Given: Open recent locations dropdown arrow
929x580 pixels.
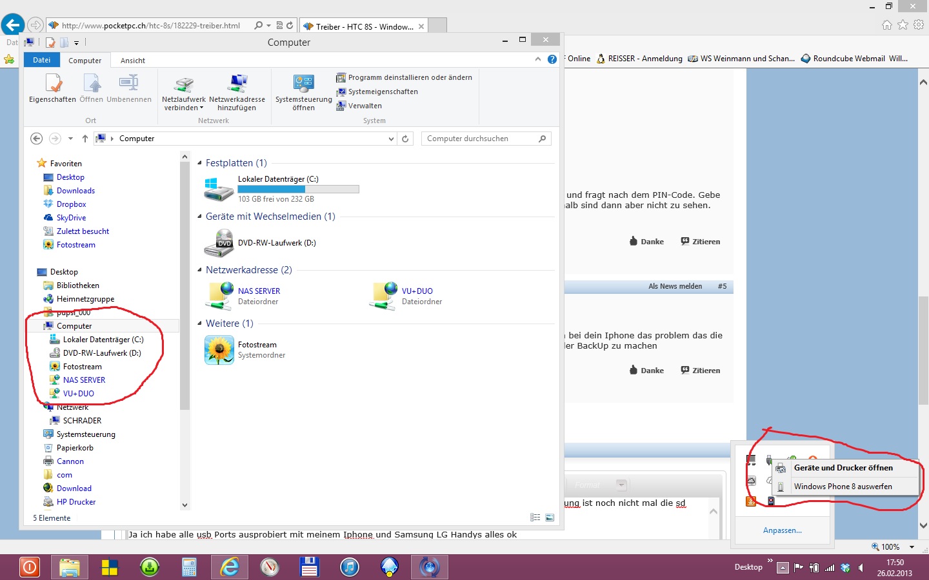Looking at the screenshot, I should click(70, 139).
